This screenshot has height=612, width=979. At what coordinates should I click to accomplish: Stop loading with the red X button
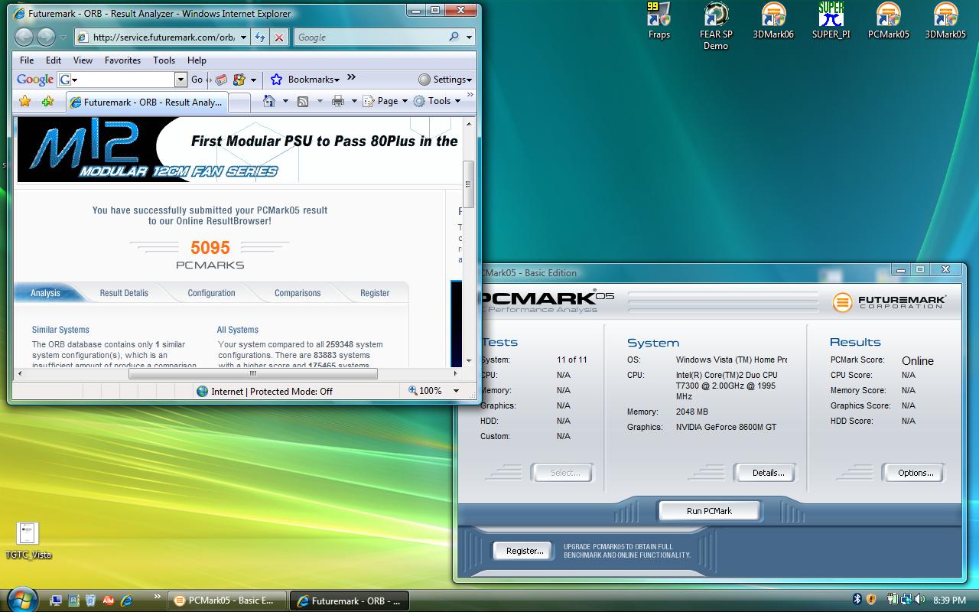279,37
